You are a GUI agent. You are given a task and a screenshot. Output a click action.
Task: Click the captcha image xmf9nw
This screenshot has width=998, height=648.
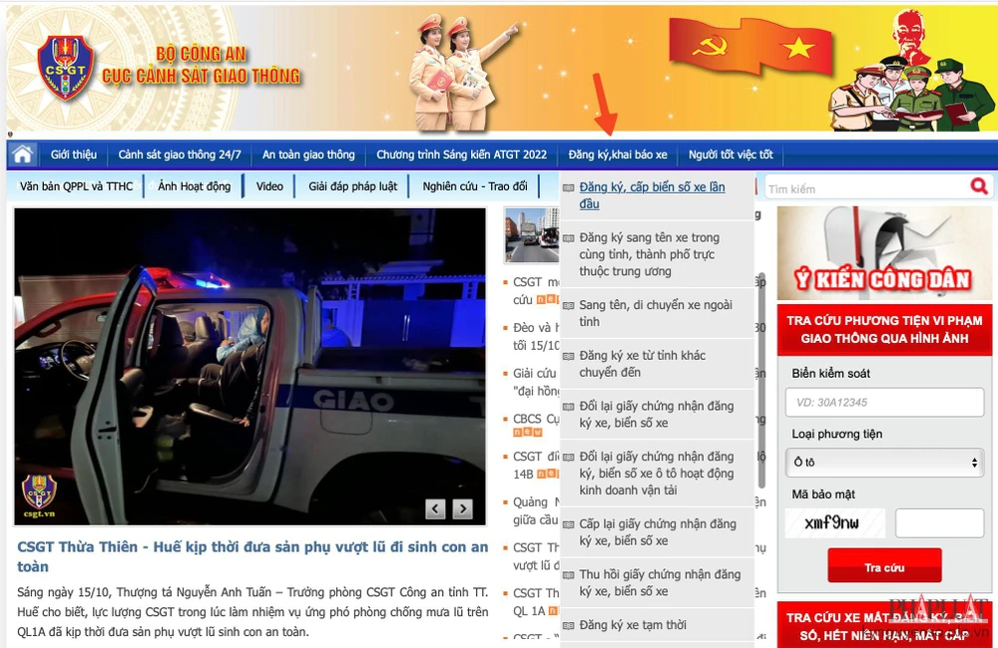834,523
